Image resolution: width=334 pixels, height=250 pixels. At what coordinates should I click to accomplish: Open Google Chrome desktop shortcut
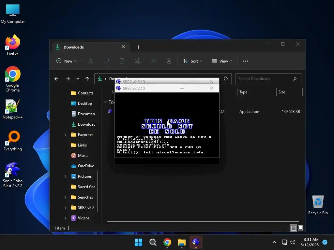tap(13, 79)
